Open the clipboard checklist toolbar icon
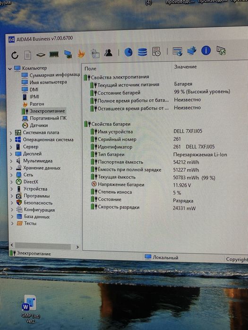Viewport: 248px width, 330px height. point(95,53)
